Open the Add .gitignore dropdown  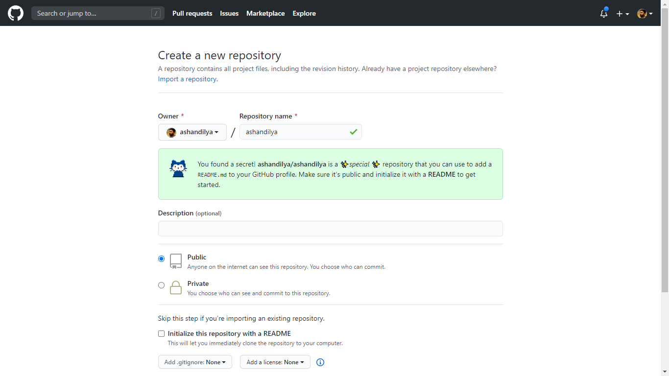pos(195,362)
